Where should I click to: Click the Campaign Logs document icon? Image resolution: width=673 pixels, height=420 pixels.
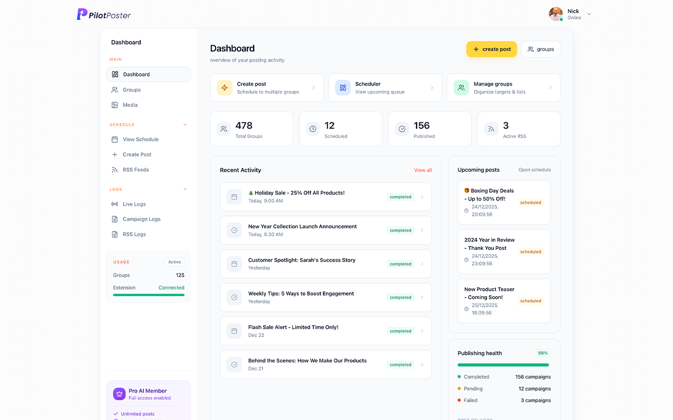point(115,219)
